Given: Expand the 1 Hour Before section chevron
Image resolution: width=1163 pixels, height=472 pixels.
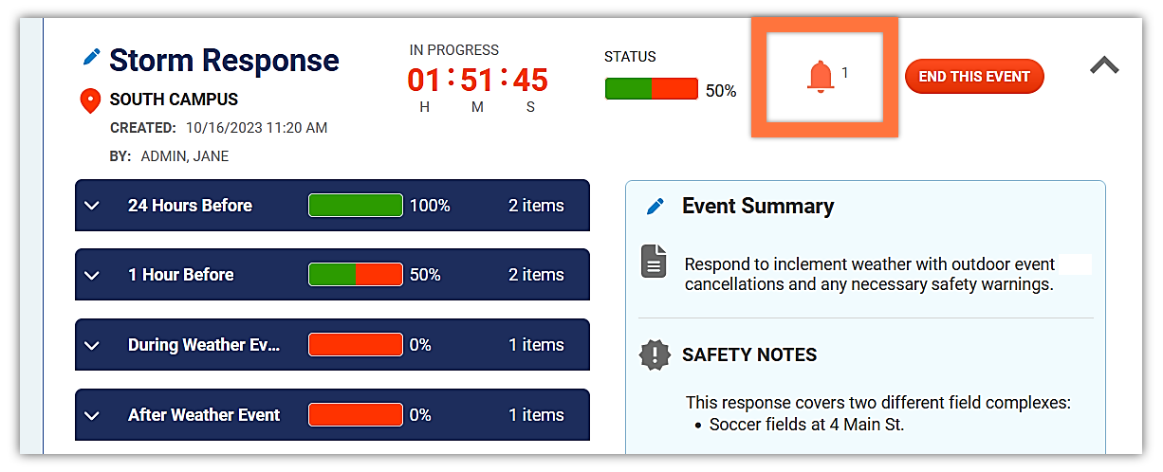Looking at the screenshot, I should [92, 275].
